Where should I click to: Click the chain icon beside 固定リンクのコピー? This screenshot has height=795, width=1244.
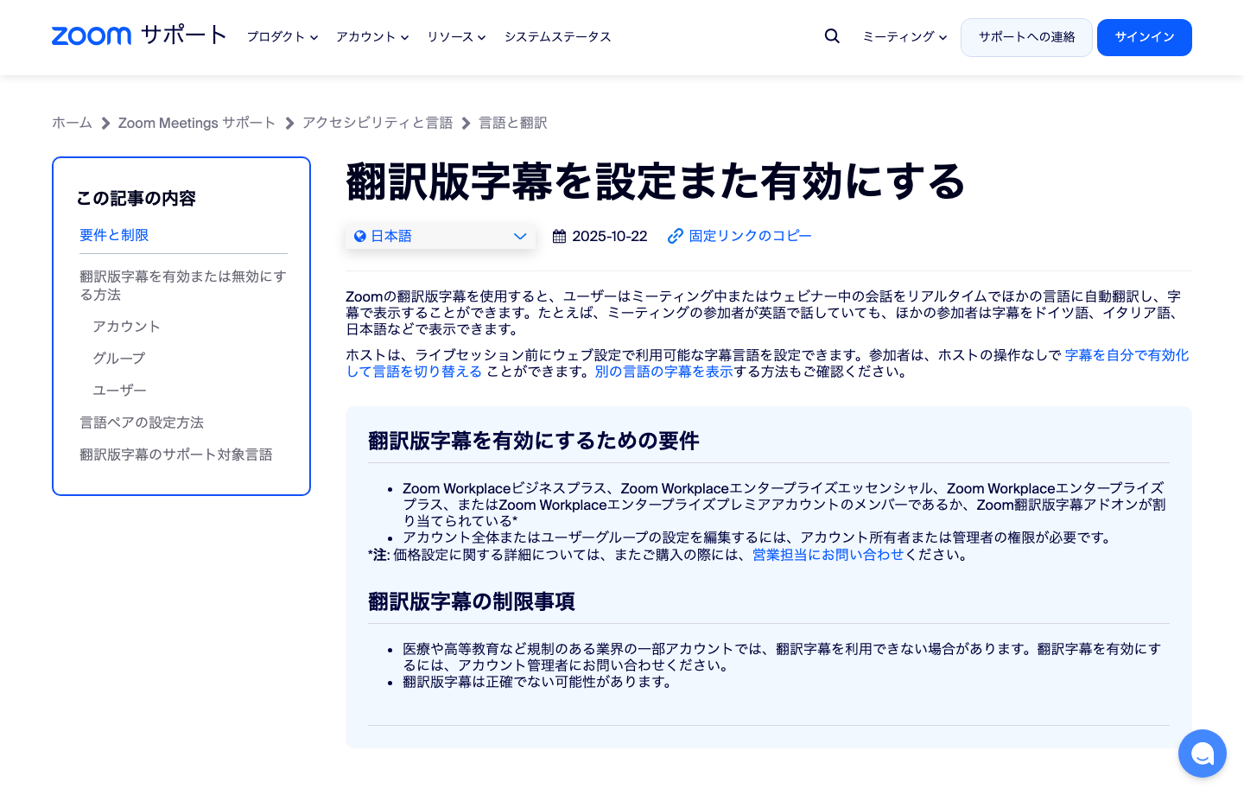coord(676,236)
